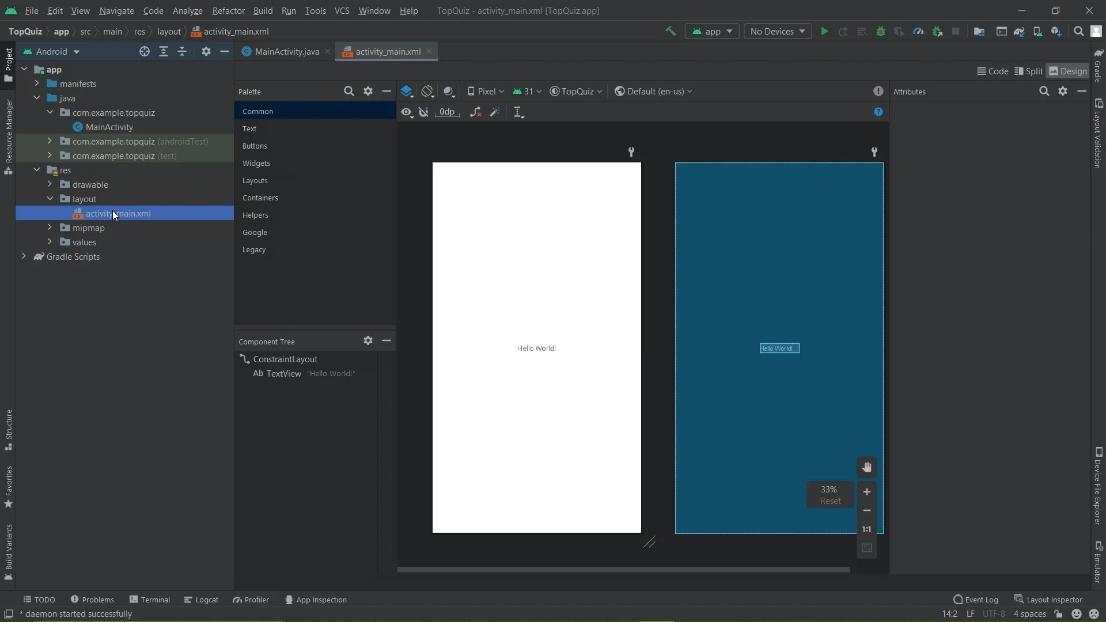This screenshot has height=622, width=1106.
Task: Open the Pixel device dropdown
Action: [486, 92]
